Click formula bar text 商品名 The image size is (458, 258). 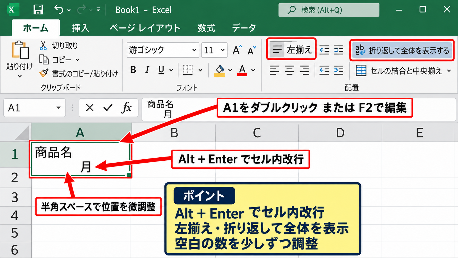pos(160,104)
